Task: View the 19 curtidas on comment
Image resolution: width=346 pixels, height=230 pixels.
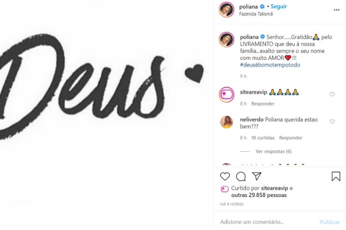Action: (x=263, y=138)
